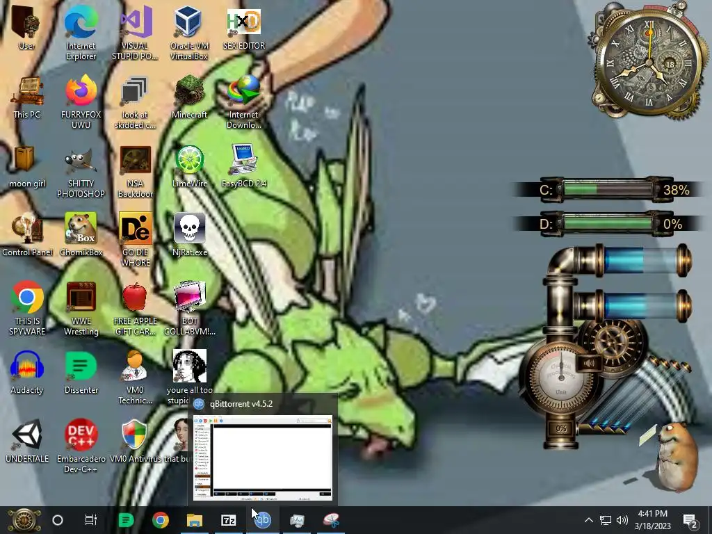Image resolution: width=712 pixels, height=534 pixels.
Task: Launch the GIMP photoshop shortcut
Action: (81, 171)
